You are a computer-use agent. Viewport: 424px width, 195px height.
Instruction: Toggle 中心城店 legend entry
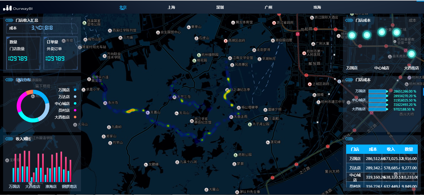click(x=65, y=103)
